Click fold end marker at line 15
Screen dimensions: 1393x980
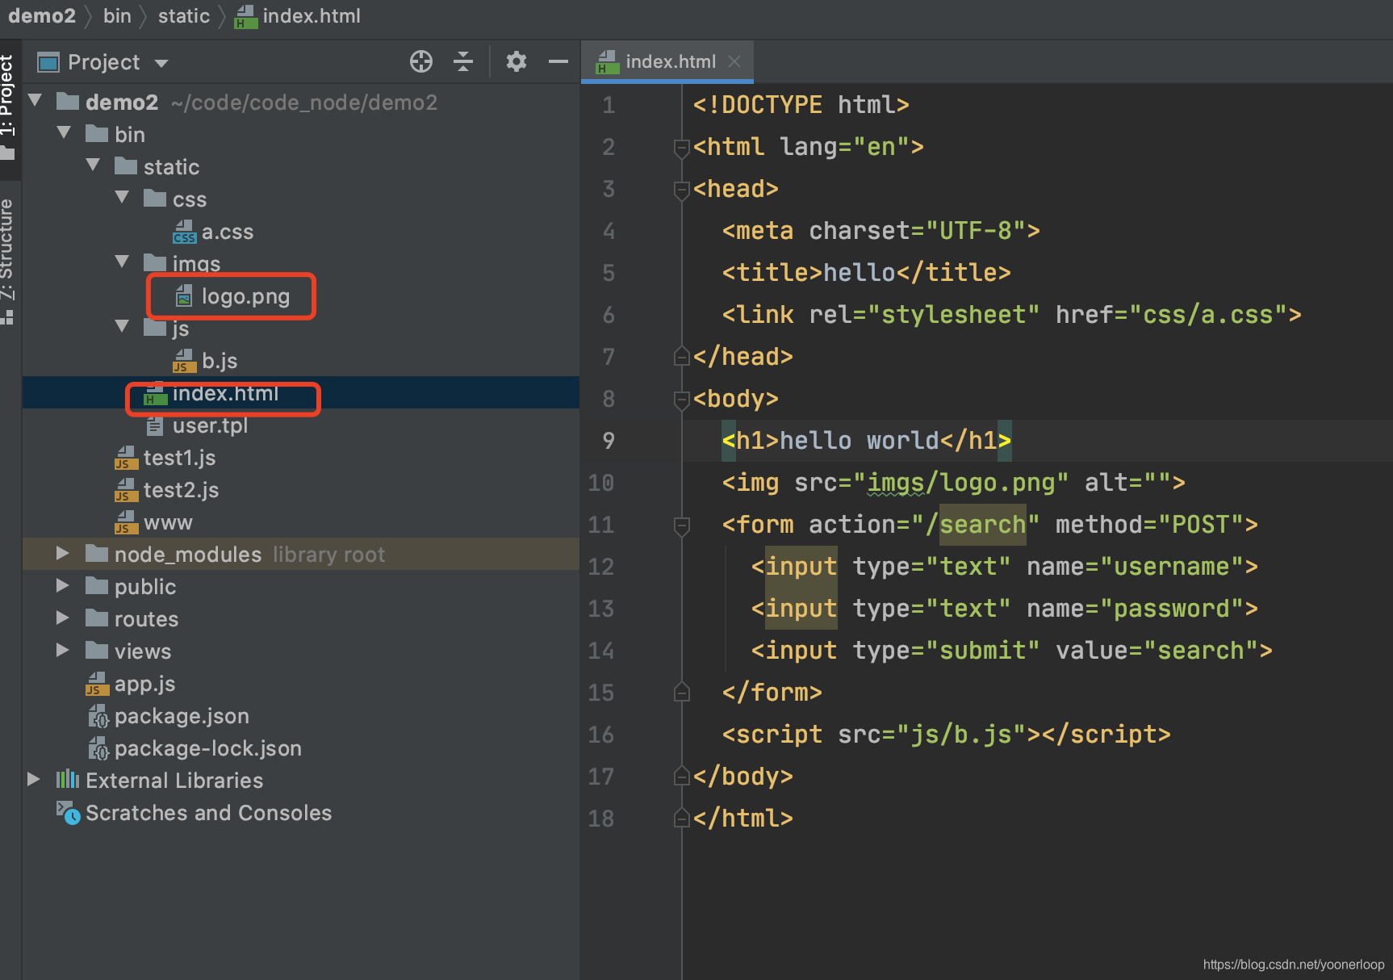pos(681,693)
